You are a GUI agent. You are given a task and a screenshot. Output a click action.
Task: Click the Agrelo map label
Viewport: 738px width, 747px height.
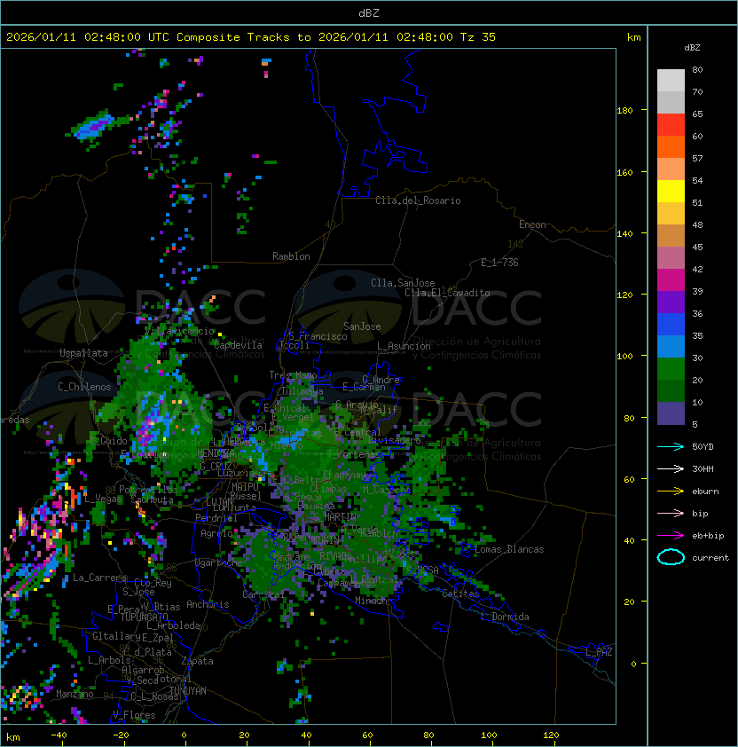click(x=216, y=533)
